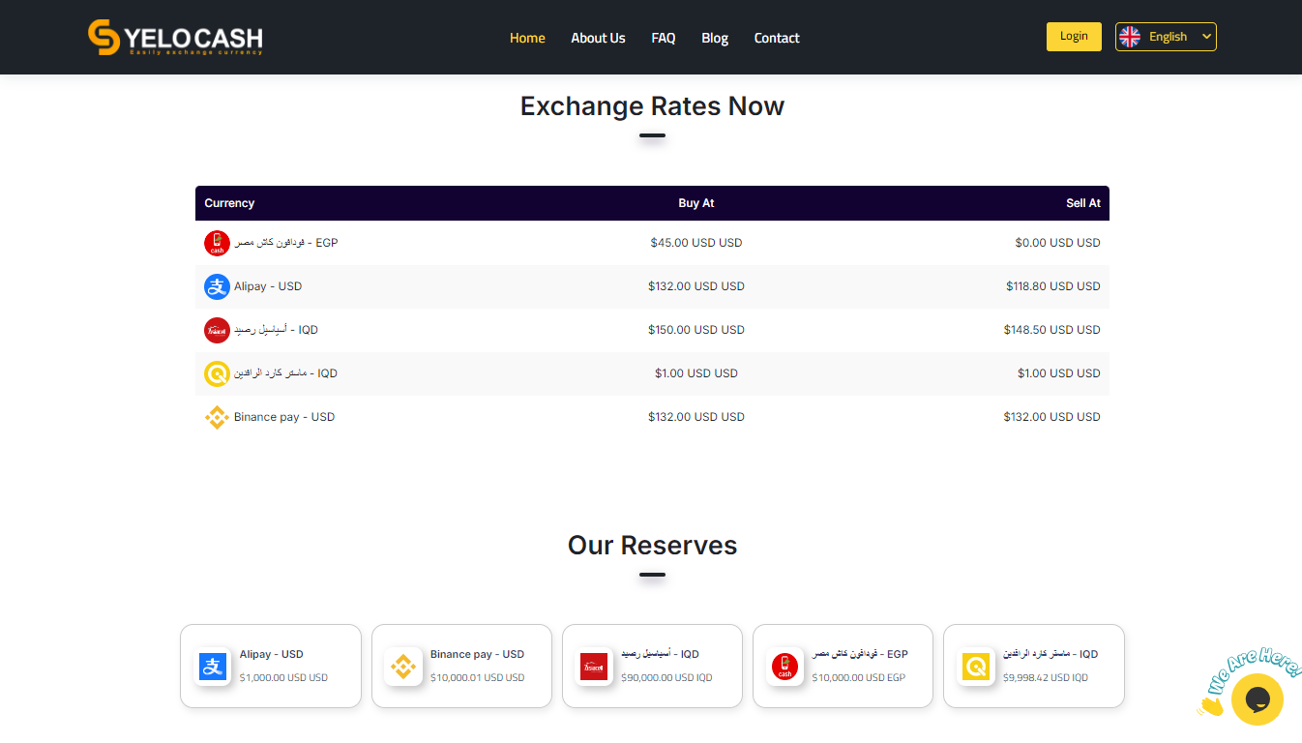The width and height of the screenshot is (1302, 743).
Task: Click the $150.00 USD USD buy rate
Action: point(696,330)
